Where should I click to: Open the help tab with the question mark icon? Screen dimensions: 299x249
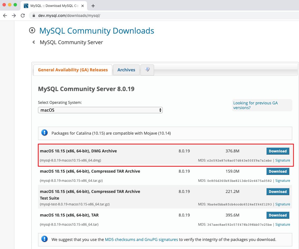[147, 70]
